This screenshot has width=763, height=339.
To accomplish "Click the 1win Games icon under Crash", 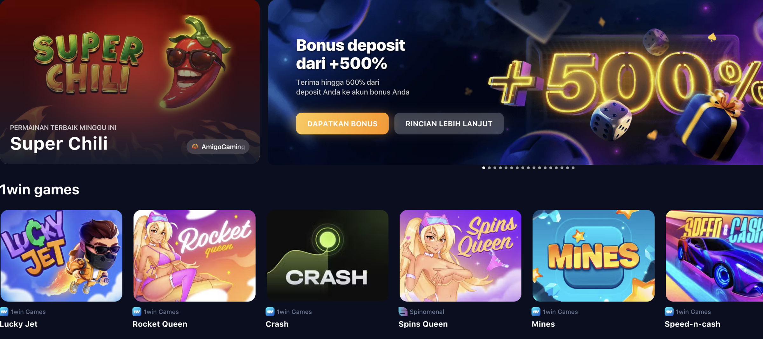I will 270,312.
